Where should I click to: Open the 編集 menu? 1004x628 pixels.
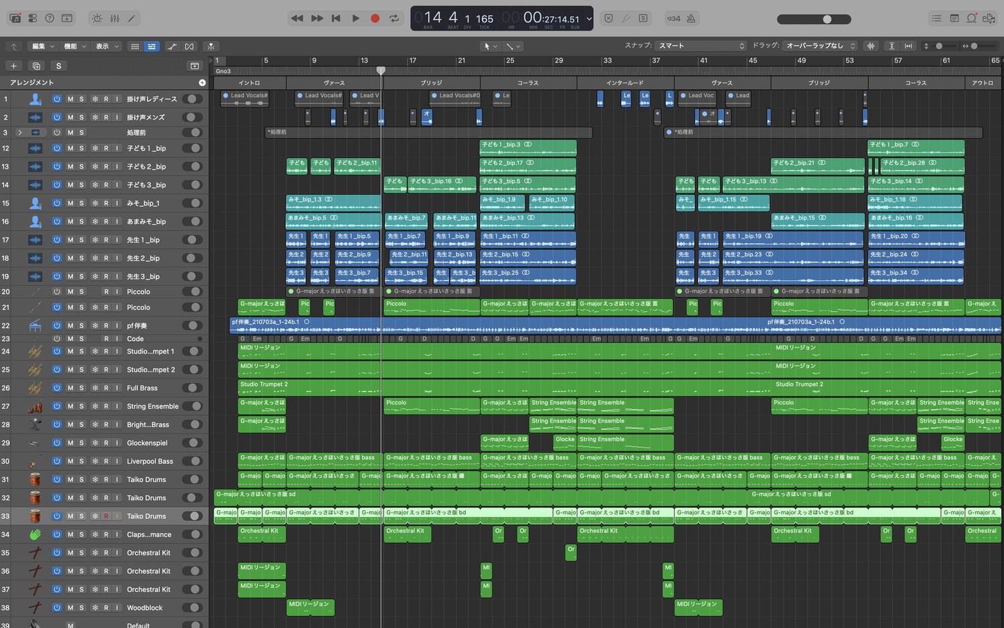tap(43, 46)
